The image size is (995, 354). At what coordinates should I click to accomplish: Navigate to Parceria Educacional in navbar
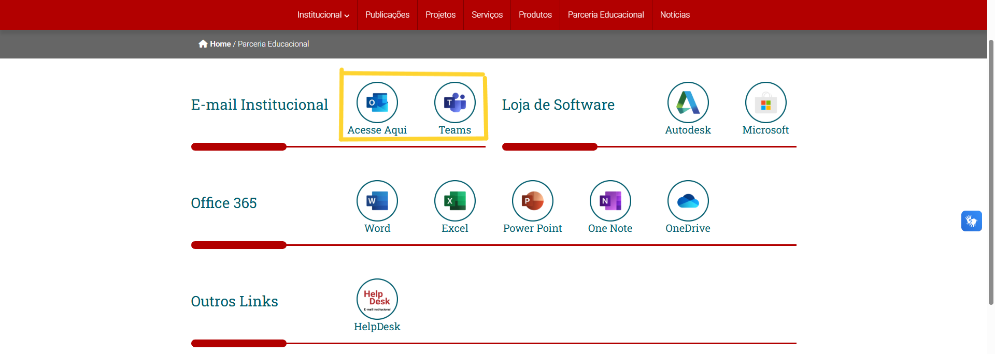[x=605, y=15]
